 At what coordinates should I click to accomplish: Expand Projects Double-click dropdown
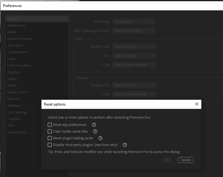coord(134,85)
